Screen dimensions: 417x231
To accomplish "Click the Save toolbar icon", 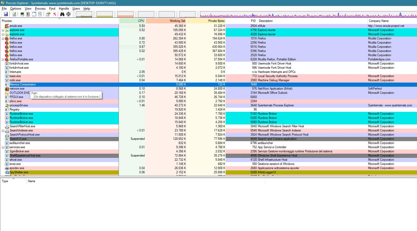I will 6,14.
